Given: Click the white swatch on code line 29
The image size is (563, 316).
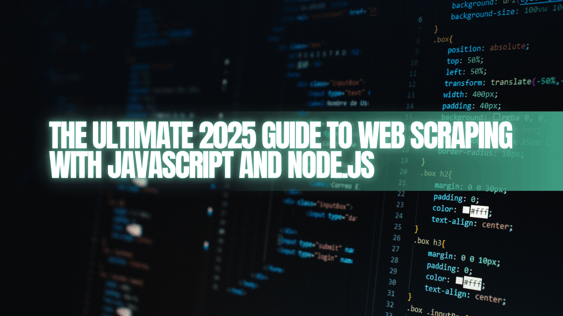Looking at the screenshot, I should point(459,280).
